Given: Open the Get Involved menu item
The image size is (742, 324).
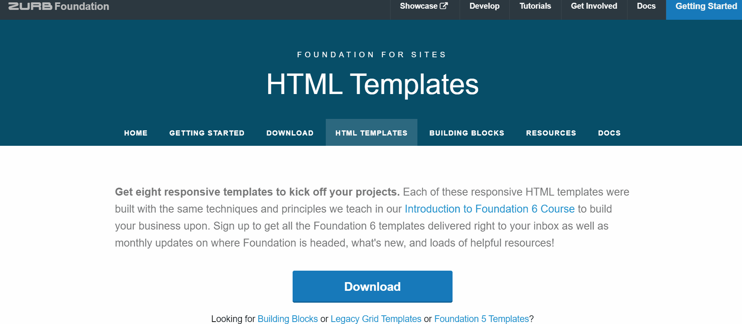Looking at the screenshot, I should click(x=594, y=6).
